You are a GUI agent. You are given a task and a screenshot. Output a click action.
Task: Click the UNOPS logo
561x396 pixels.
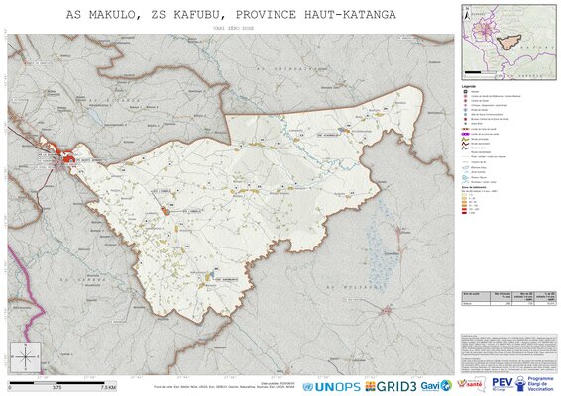tap(331, 387)
